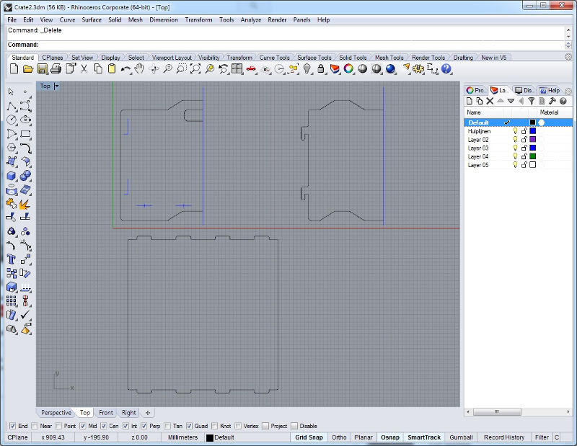The width and height of the screenshot is (577, 446).
Task: Open the Analyze menu
Action: [251, 20]
